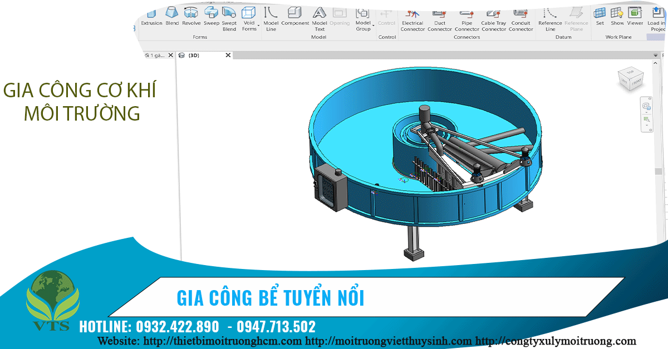Draw a Reference Line
This screenshot has height=349, width=668.
click(x=550, y=19)
